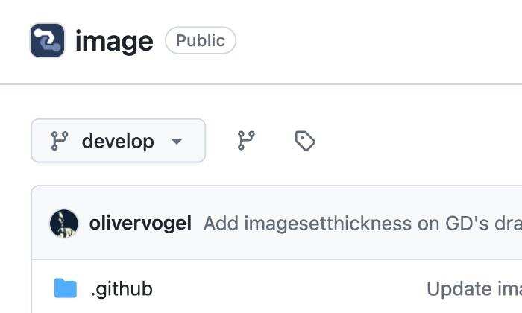Screen dimensions: 522x313
Task: Click the caret arrow on develop button
Action: point(177,142)
